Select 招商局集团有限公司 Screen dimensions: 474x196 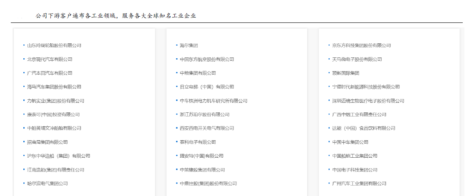click(47, 142)
